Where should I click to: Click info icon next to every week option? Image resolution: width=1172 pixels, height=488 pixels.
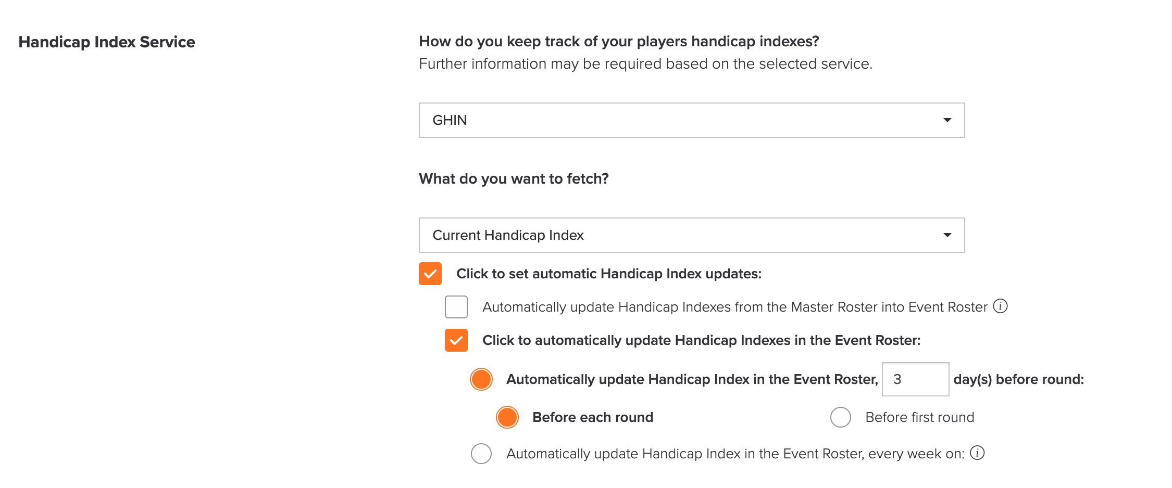(x=977, y=453)
